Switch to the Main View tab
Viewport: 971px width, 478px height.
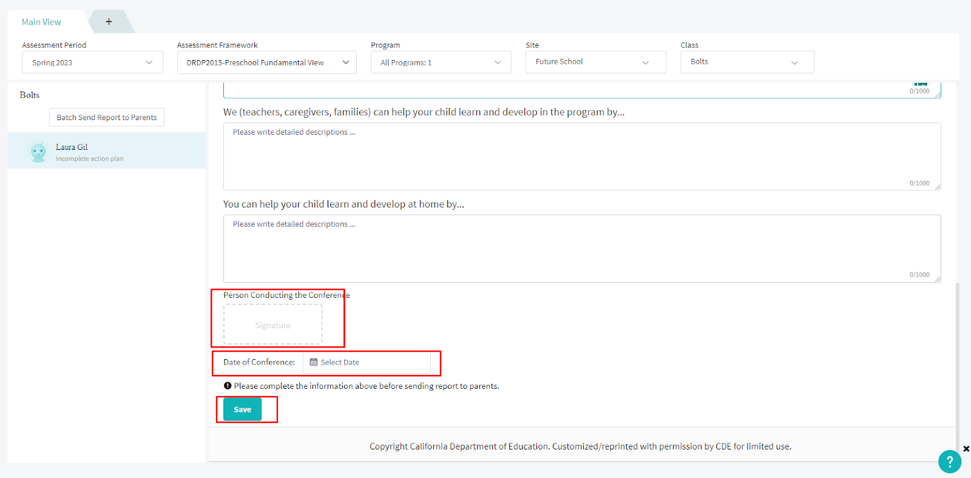[41, 22]
